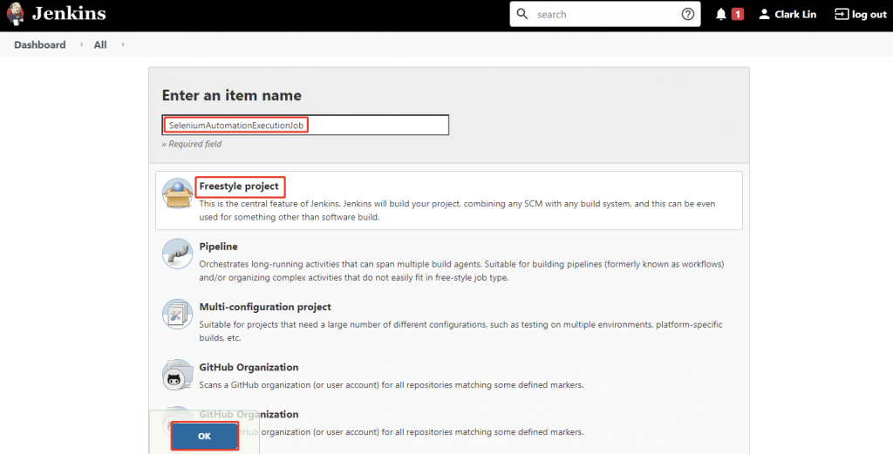Open the All view breadcrumb
The height and width of the screenshot is (454, 893).
[100, 44]
